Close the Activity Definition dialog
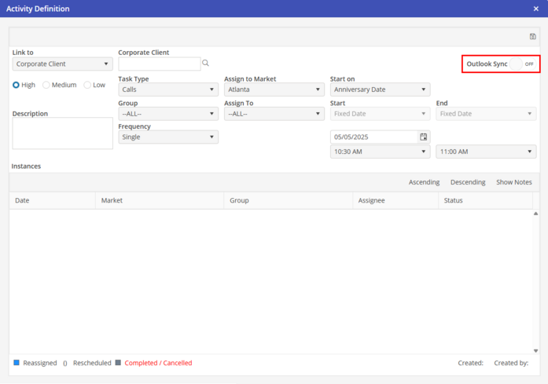The height and width of the screenshot is (384, 548). click(536, 9)
